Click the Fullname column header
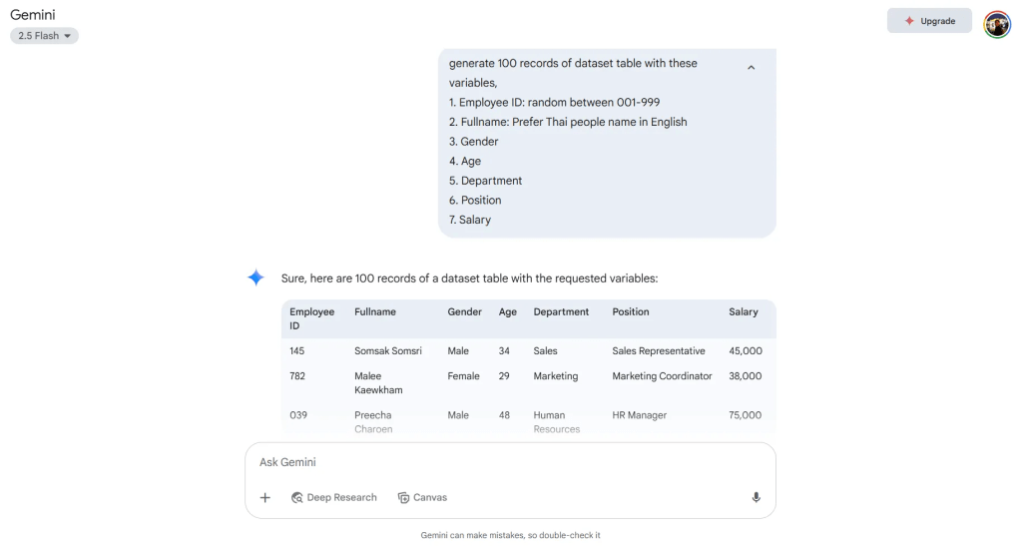The height and width of the screenshot is (546, 1022). coord(375,311)
